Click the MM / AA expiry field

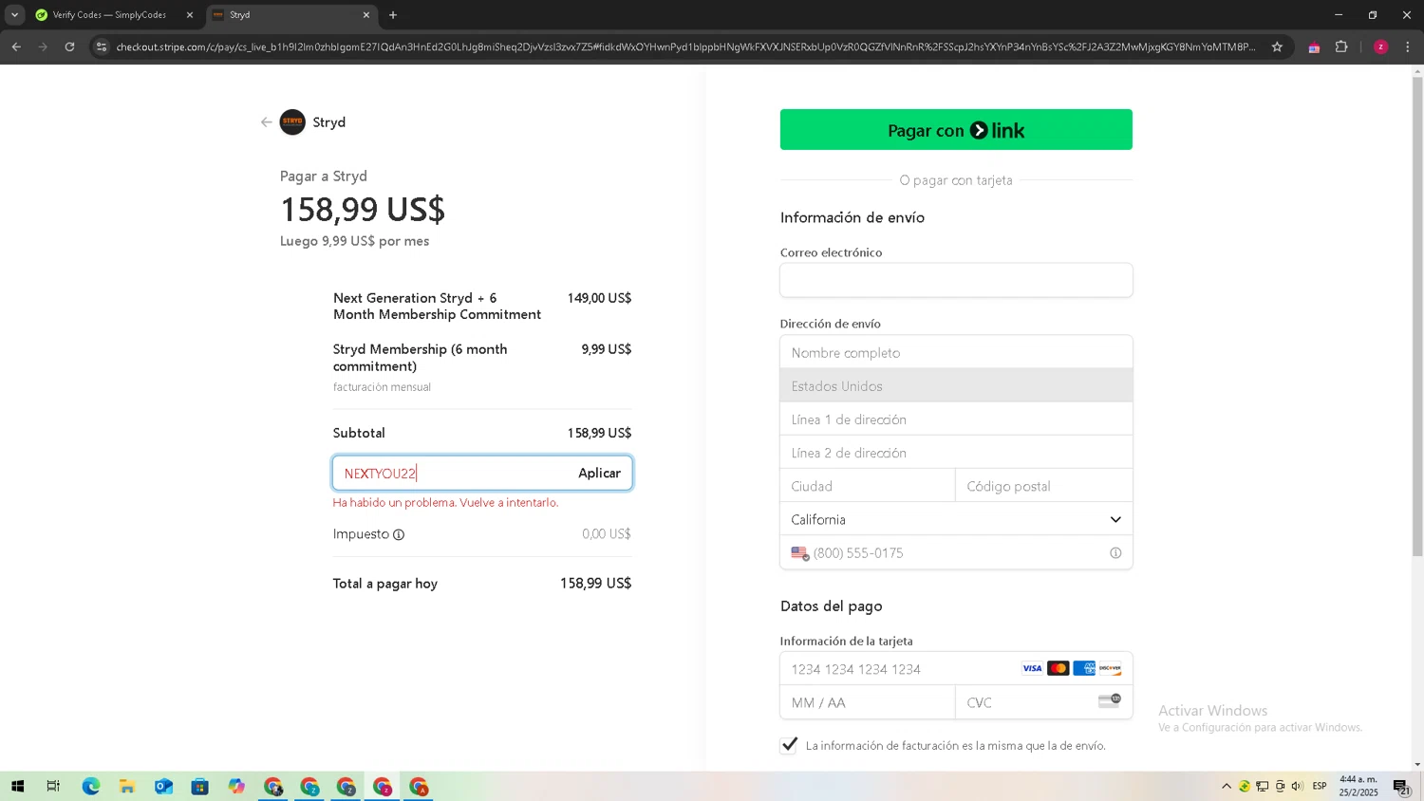(868, 702)
